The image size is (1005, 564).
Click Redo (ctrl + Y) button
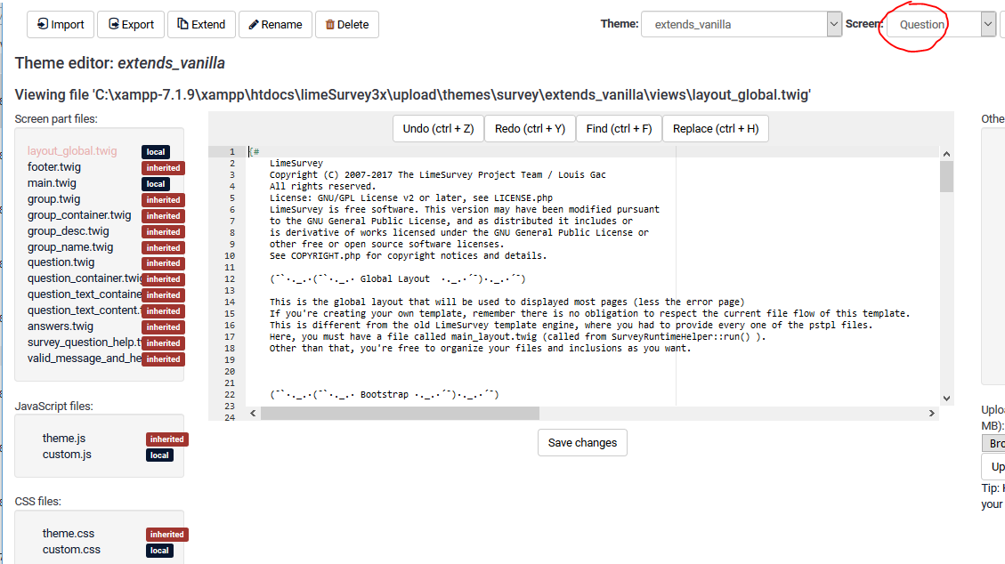click(x=530, y=129)
